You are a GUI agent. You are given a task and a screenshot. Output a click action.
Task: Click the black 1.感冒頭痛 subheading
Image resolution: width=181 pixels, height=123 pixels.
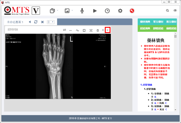coord(150,89)
